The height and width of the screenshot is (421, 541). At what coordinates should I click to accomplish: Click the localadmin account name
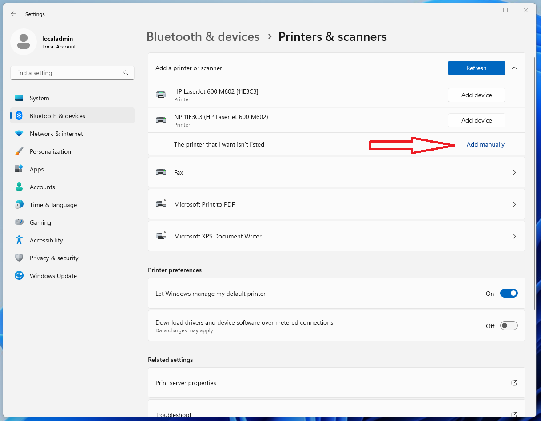pos(57,39)
